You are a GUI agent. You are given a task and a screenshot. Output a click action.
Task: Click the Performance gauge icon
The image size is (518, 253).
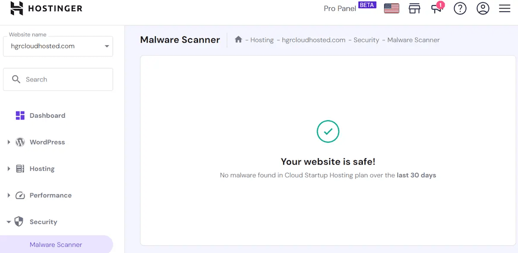coord(19,195)
